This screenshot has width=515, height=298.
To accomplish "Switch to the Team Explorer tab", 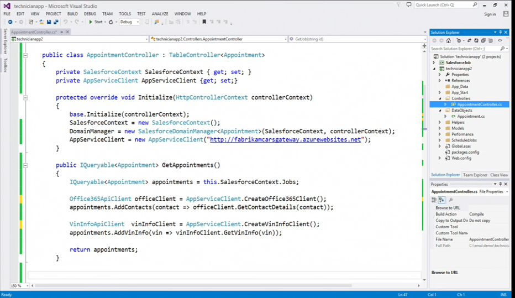I will coord(475,175).
